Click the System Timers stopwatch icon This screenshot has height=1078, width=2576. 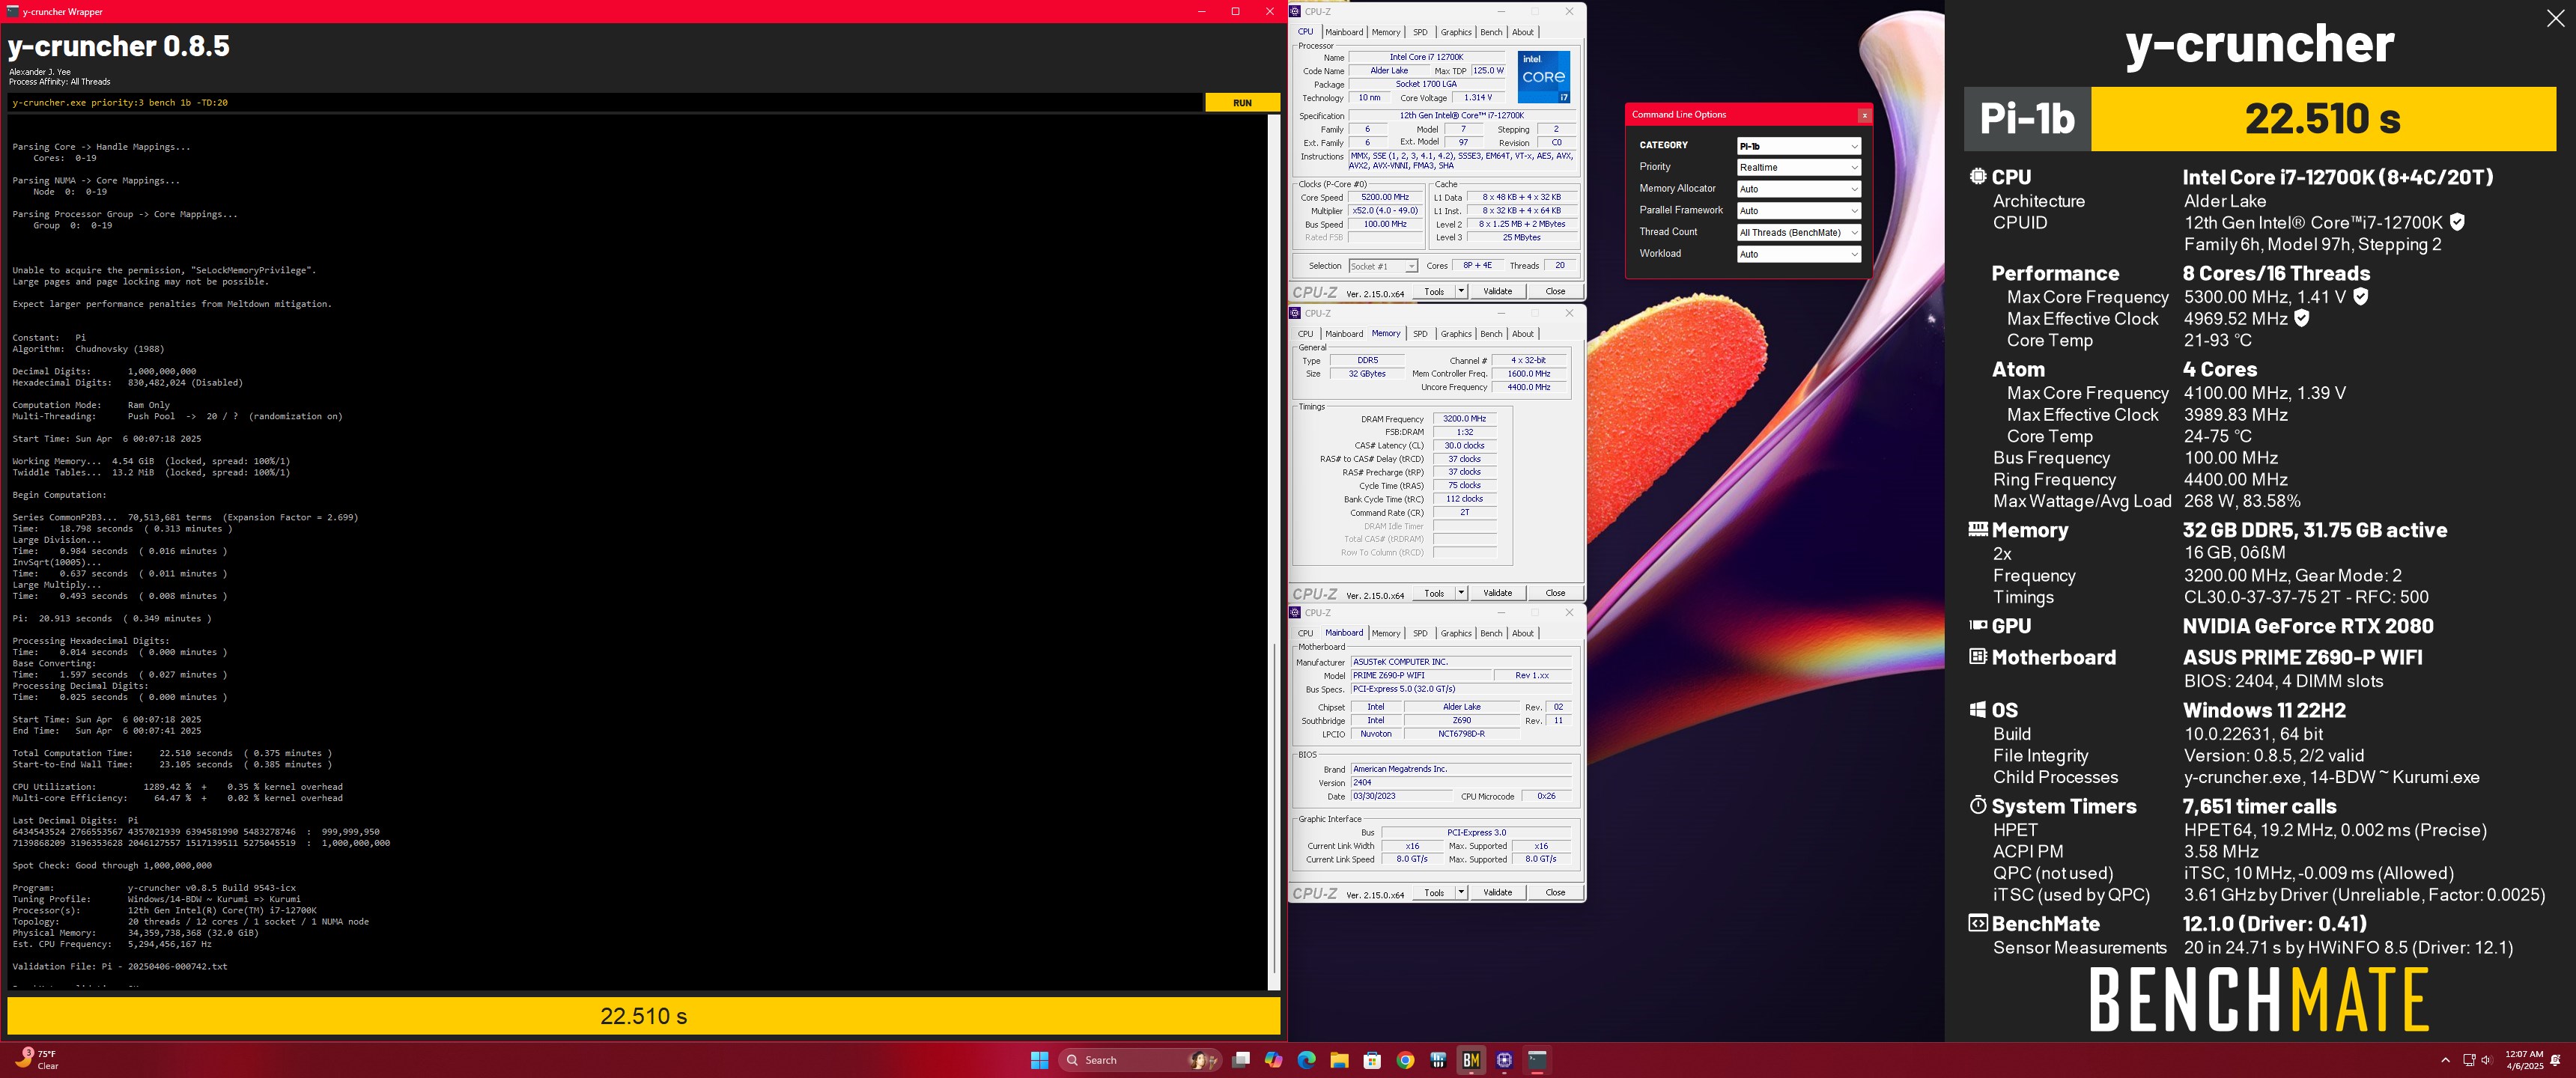pos(1977,805)
